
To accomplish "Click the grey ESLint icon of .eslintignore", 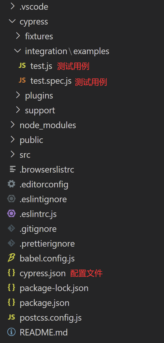I will click(11, 199).
